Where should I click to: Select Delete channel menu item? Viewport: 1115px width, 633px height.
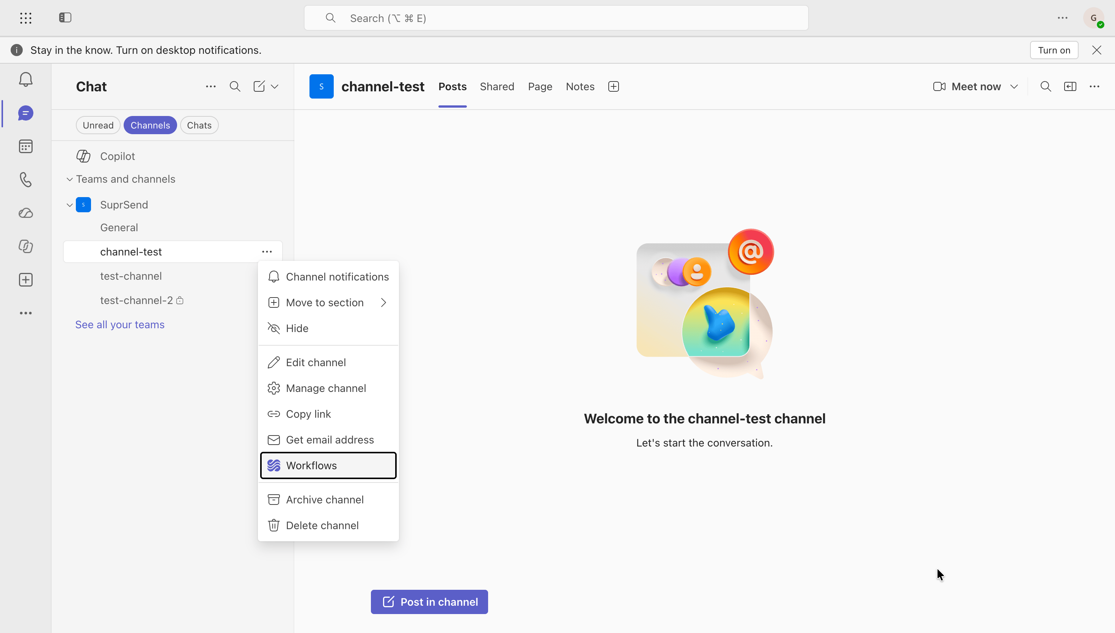(328, 526)
